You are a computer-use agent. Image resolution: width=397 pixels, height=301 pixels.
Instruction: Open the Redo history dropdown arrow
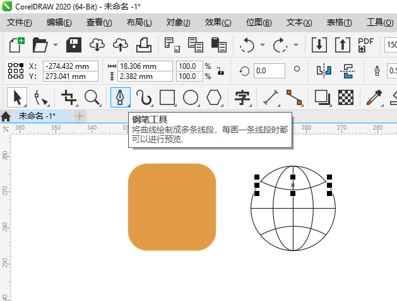[x=296, y=45]
